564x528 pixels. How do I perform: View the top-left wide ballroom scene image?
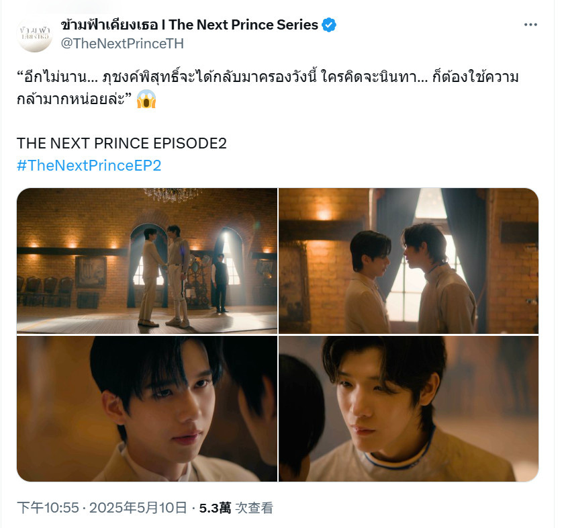pyautogui.click(x=147, y=261)
